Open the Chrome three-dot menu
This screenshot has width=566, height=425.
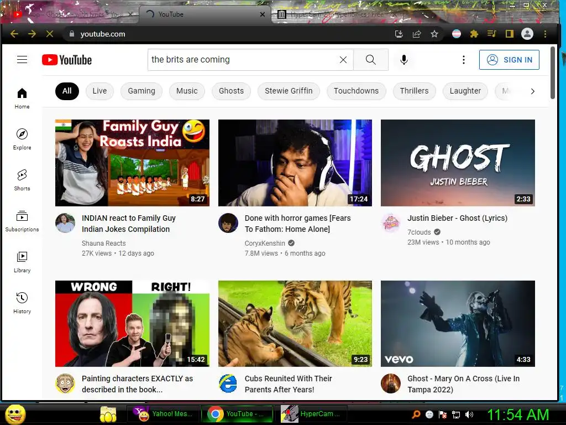545,34
